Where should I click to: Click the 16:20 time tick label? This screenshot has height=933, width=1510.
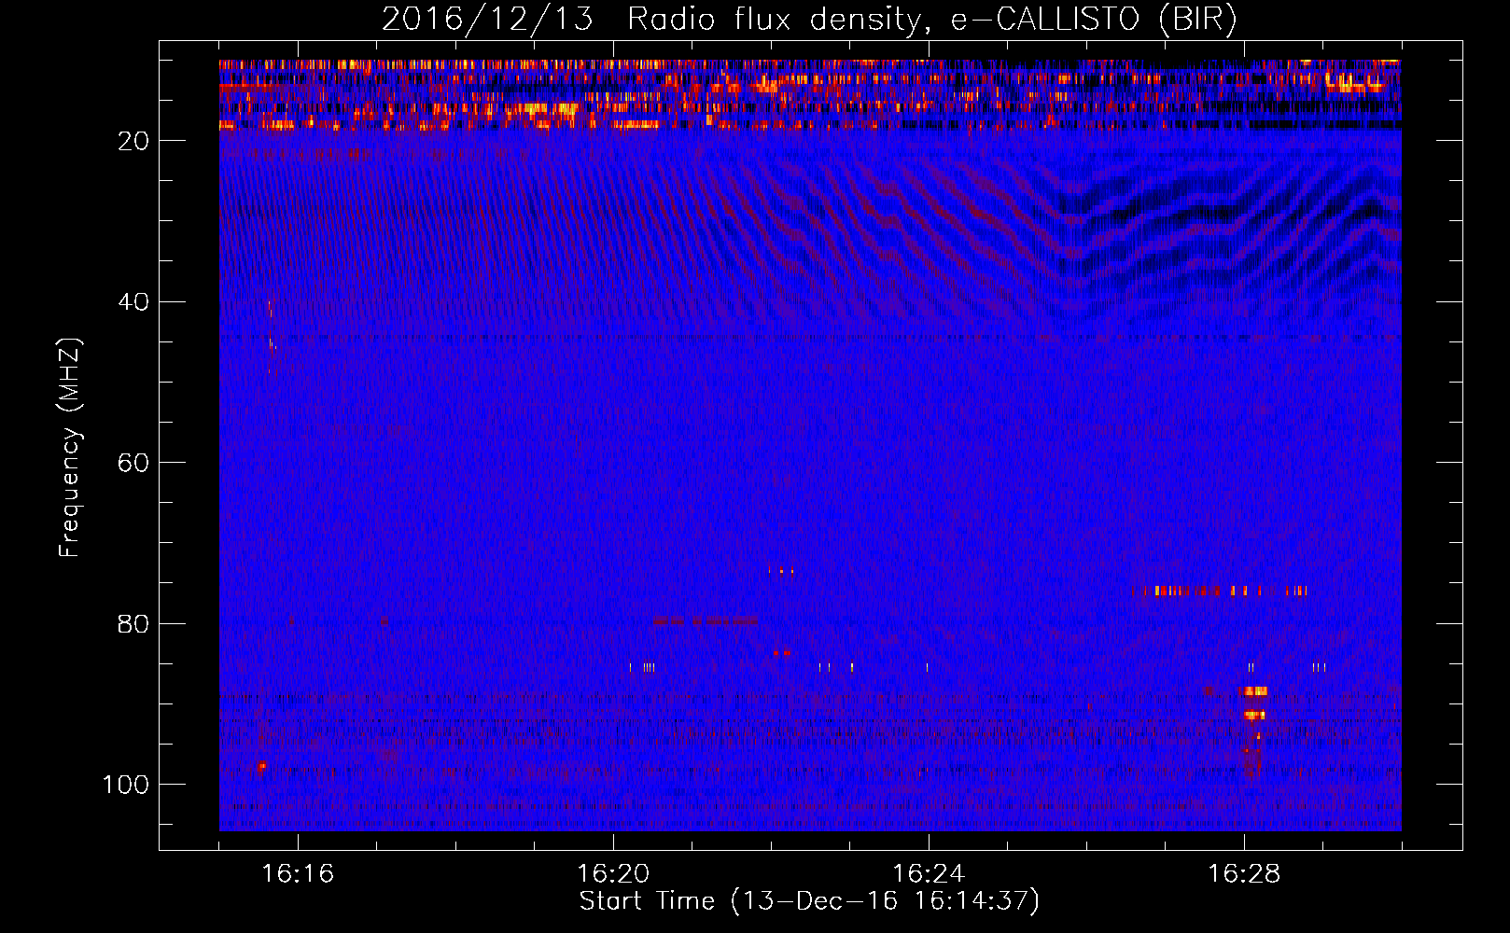coord(613,874)
